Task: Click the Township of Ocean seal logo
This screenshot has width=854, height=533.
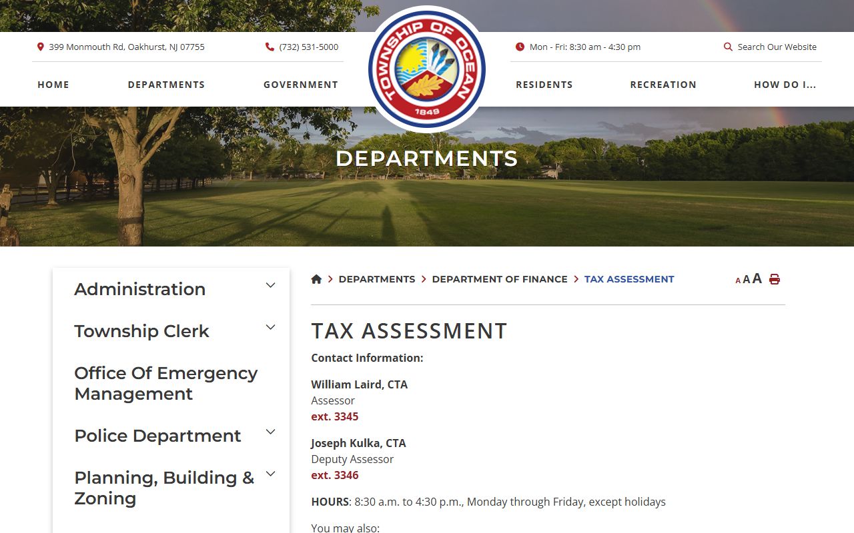Action: [x=427, y=69]
